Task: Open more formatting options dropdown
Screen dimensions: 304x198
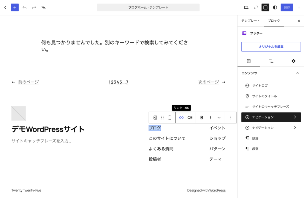Action: (x=219, y=117)
